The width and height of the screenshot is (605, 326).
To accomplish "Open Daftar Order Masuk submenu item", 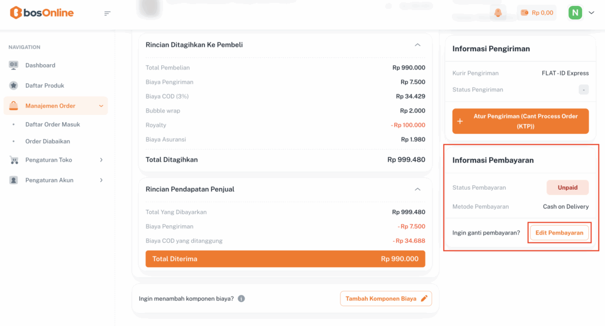I will [53, 124].
